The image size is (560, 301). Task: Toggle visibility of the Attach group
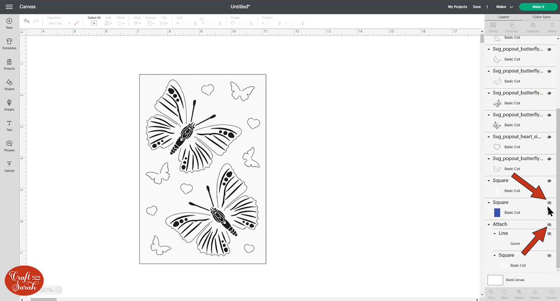coord(549,225)
